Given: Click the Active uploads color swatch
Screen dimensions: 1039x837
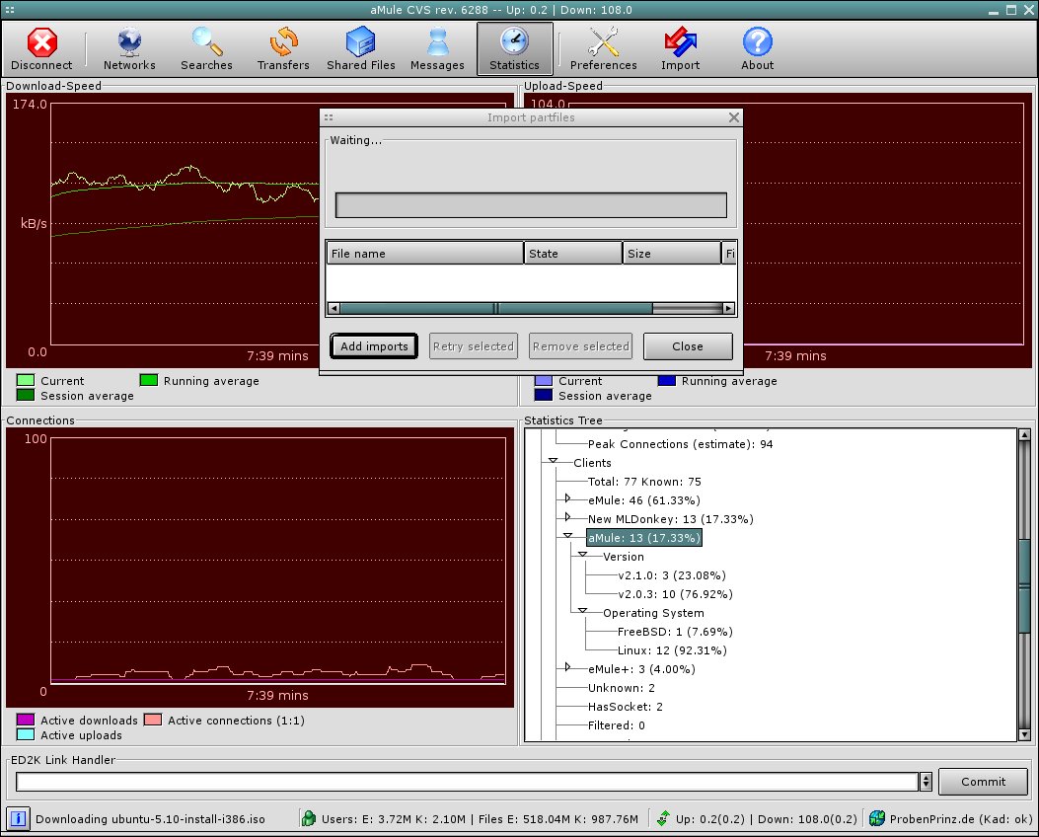Looking at the screenshot, I should click(26, 734).
